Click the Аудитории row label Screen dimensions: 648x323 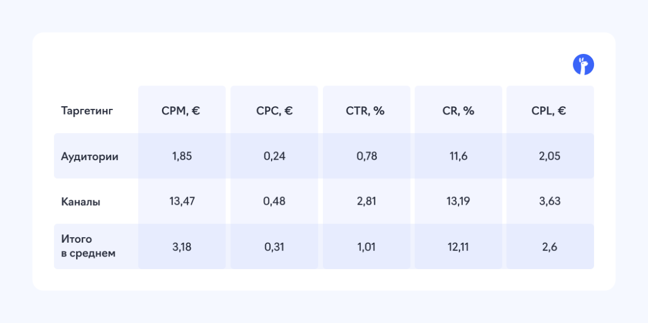(x=90, y=156)
